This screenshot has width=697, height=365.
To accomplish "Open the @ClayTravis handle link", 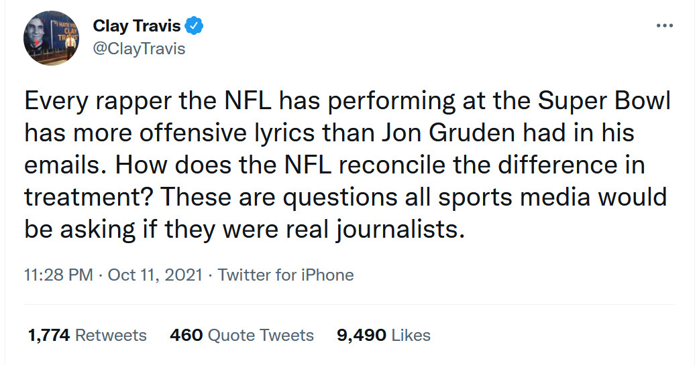I will [139, 49].
